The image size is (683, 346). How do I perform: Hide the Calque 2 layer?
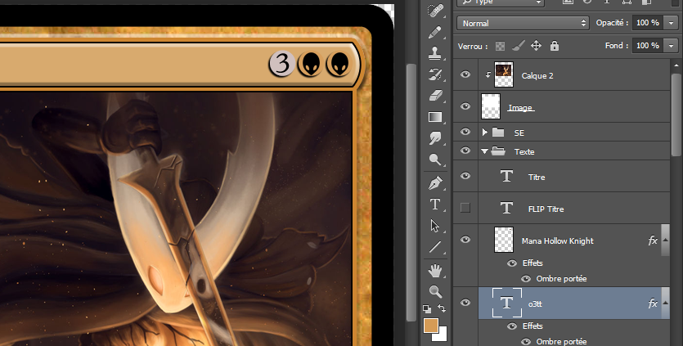[x=465, y=75]
